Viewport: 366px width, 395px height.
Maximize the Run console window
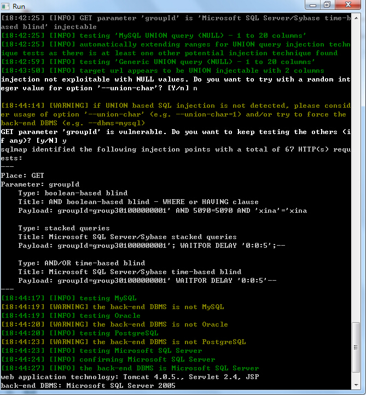[x=327, y=5]
